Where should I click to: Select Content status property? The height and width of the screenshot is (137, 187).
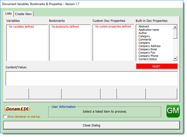pos(148,59)
